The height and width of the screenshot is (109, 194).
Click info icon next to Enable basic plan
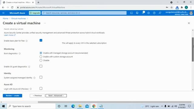27,41
